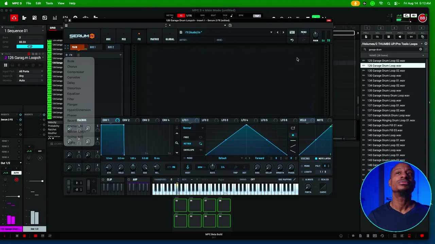Click the OSC MAPPING pencil icon
435x244 pixels.
click(295, 180)
